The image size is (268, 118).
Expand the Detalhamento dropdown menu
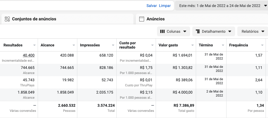tap(214, 31)
